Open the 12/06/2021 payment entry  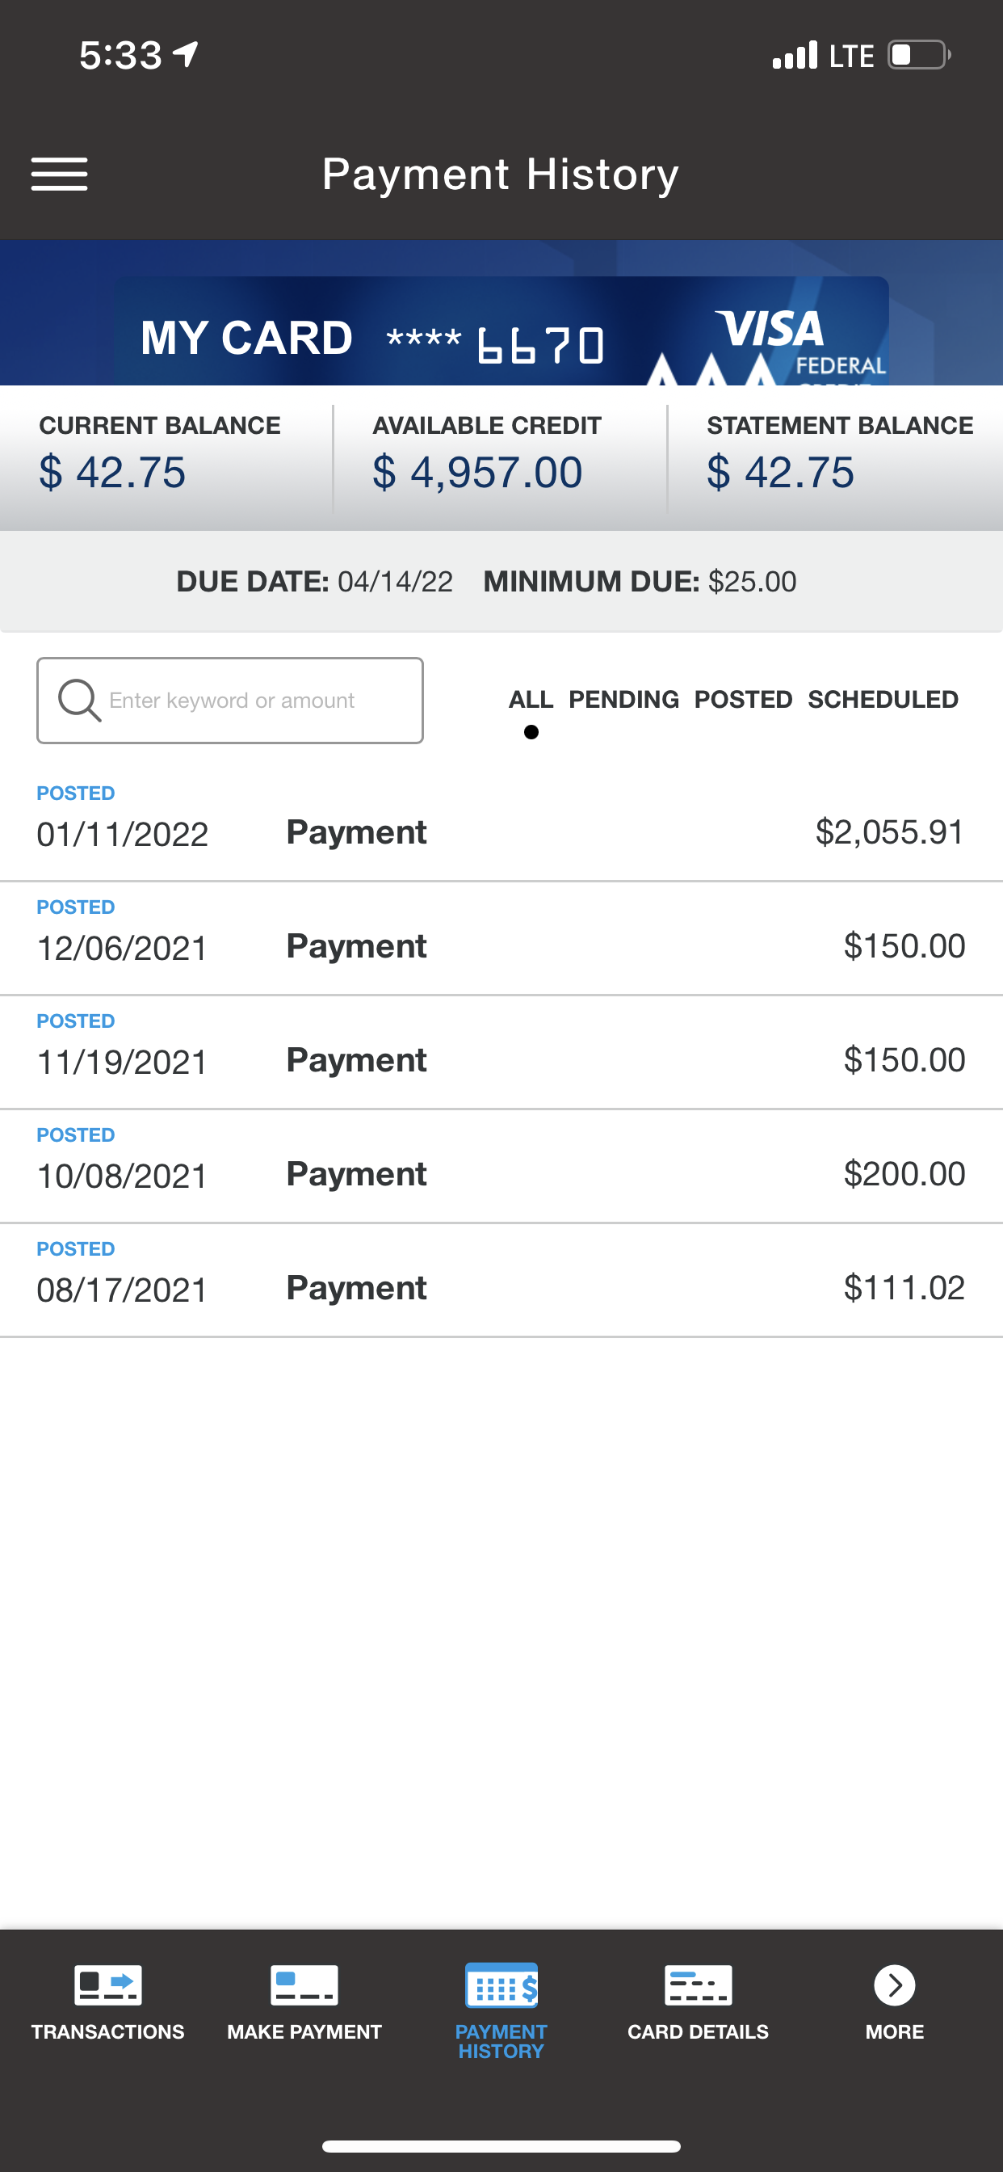501,938
